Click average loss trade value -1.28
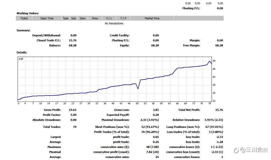Screen dimensions: 271x160 219,142
